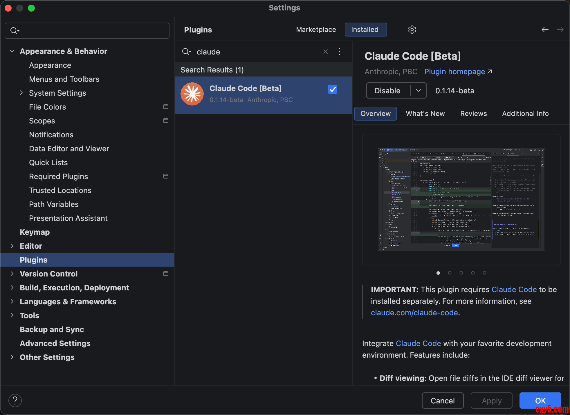Click the help question mark icon
This screenshot has height=415, width=570.
click(x=15, y=401)
